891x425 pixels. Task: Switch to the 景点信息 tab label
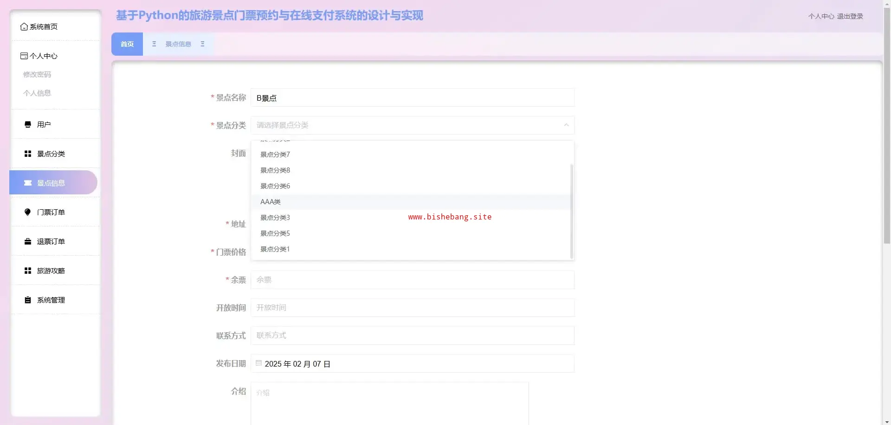point(178,44)
